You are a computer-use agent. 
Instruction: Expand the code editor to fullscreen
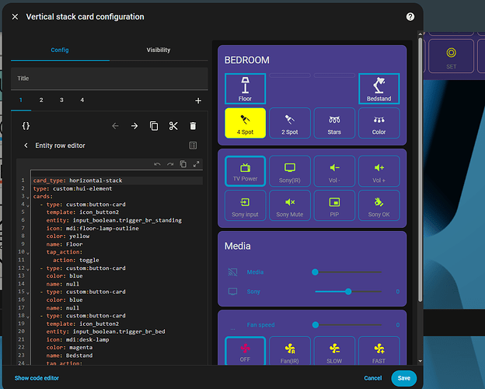(x=197, y=164)
